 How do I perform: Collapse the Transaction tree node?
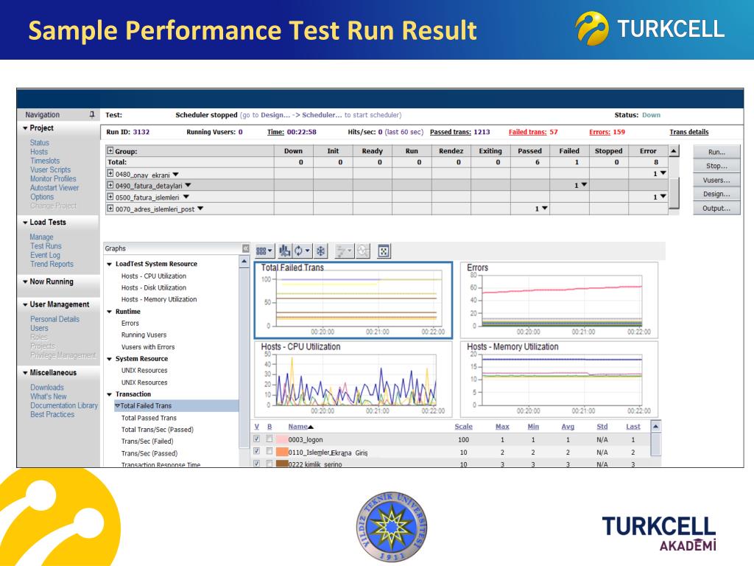[109, 395]
